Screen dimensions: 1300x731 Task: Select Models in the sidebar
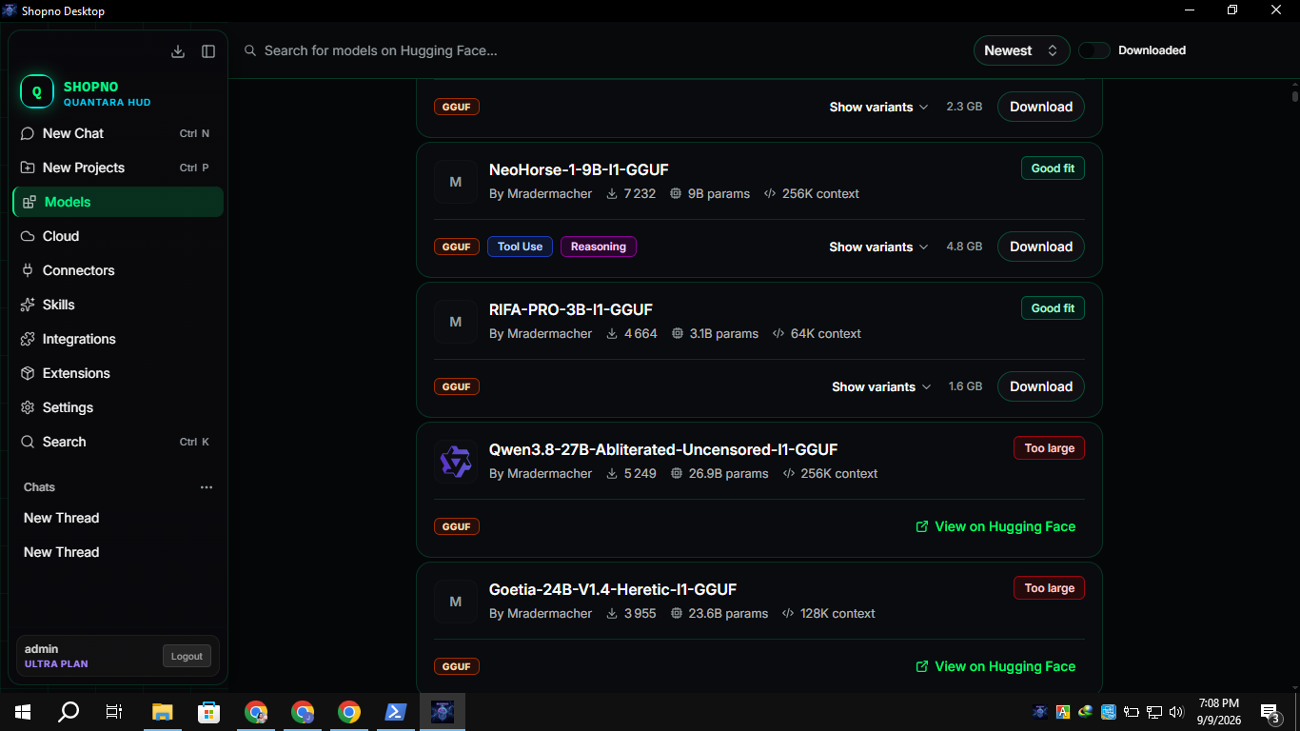tap(118, 202)
